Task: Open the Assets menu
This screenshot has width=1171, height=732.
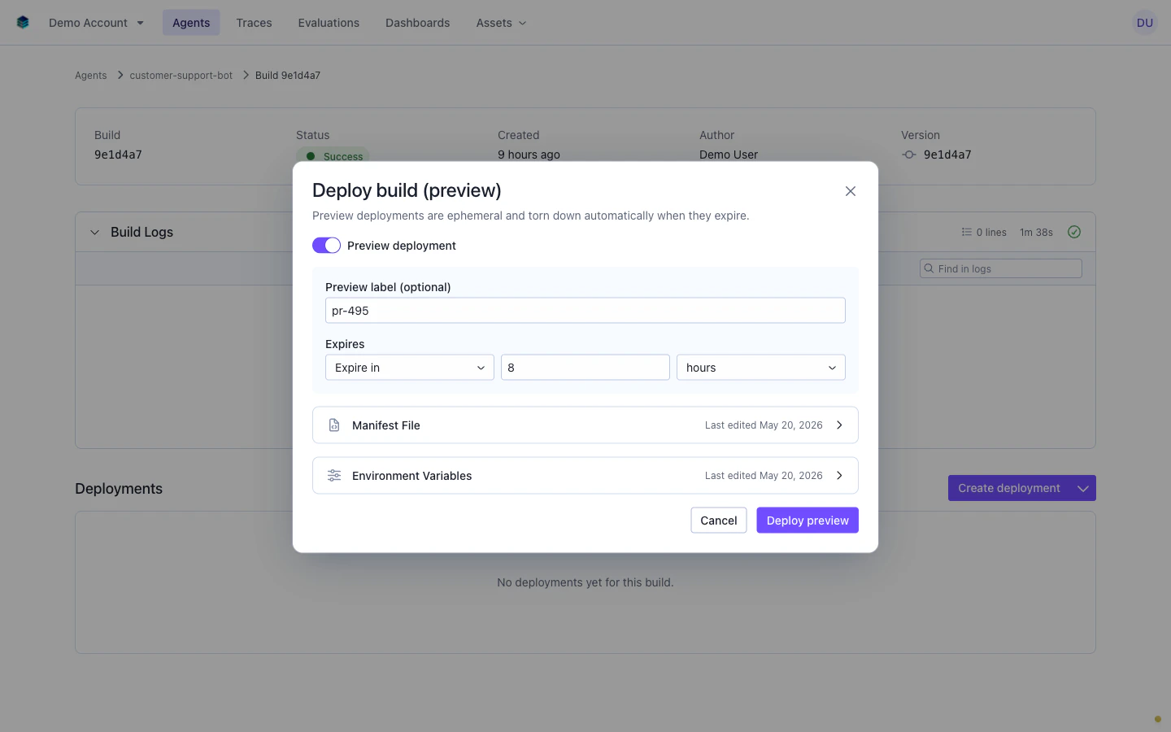Action: pyautogui.click(x=501, y=23)
